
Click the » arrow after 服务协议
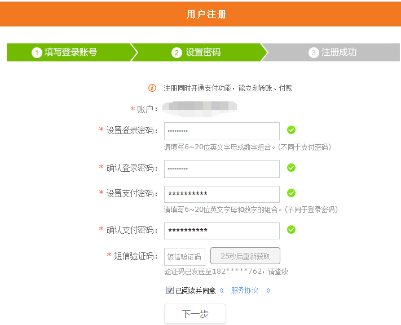[268, 291]
